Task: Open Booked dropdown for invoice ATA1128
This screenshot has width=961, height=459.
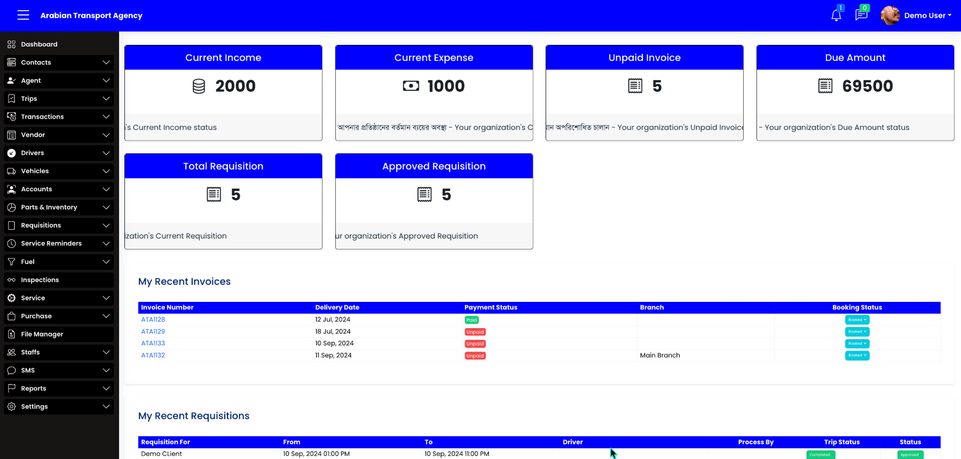Action: click(x=857, y=320)
